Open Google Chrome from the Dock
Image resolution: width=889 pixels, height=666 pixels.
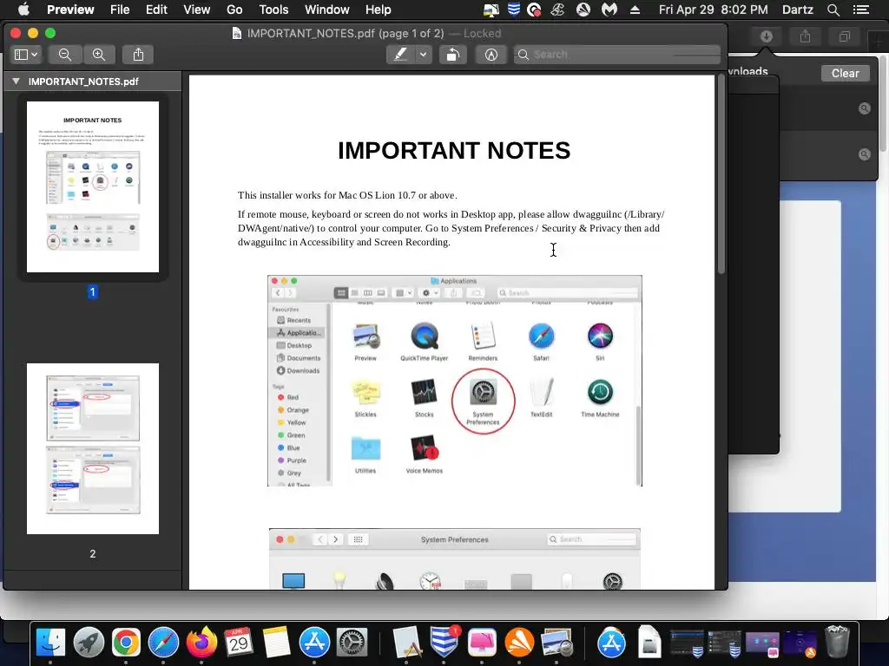pyautogui.click(x=126, y=643)
